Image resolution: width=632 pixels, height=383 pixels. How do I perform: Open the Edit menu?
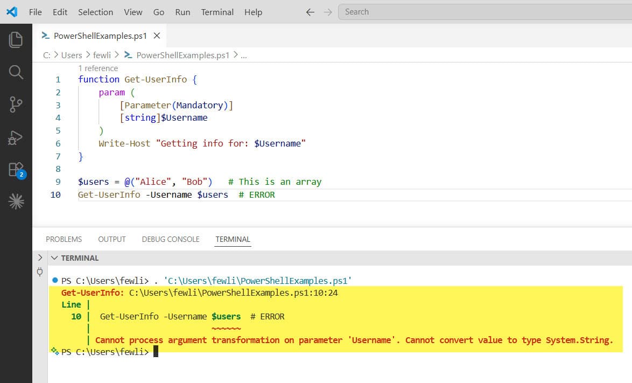click(x=60, y=12)
